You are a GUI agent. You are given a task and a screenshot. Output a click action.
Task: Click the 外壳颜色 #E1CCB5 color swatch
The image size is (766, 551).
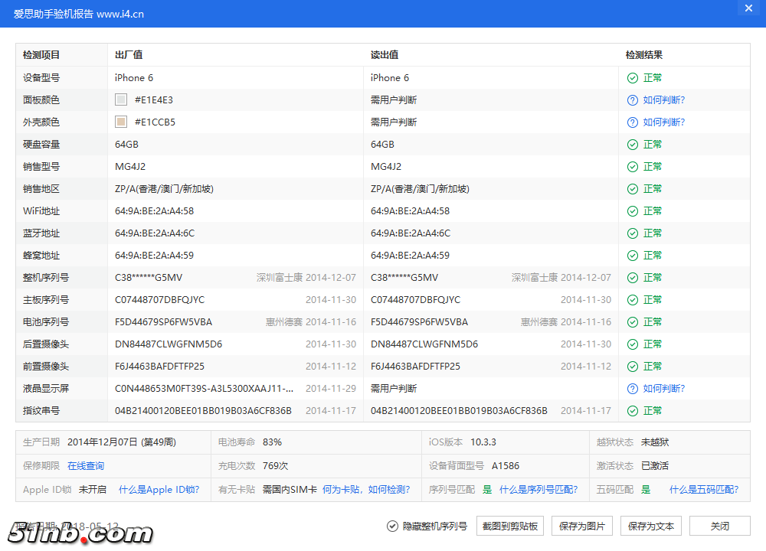(121, 122)
